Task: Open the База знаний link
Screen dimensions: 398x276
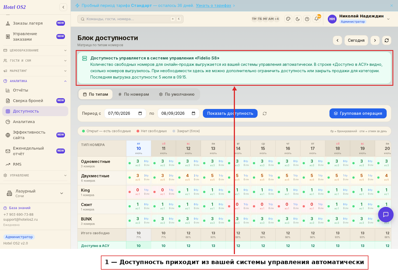Action: tap(17, 208)
